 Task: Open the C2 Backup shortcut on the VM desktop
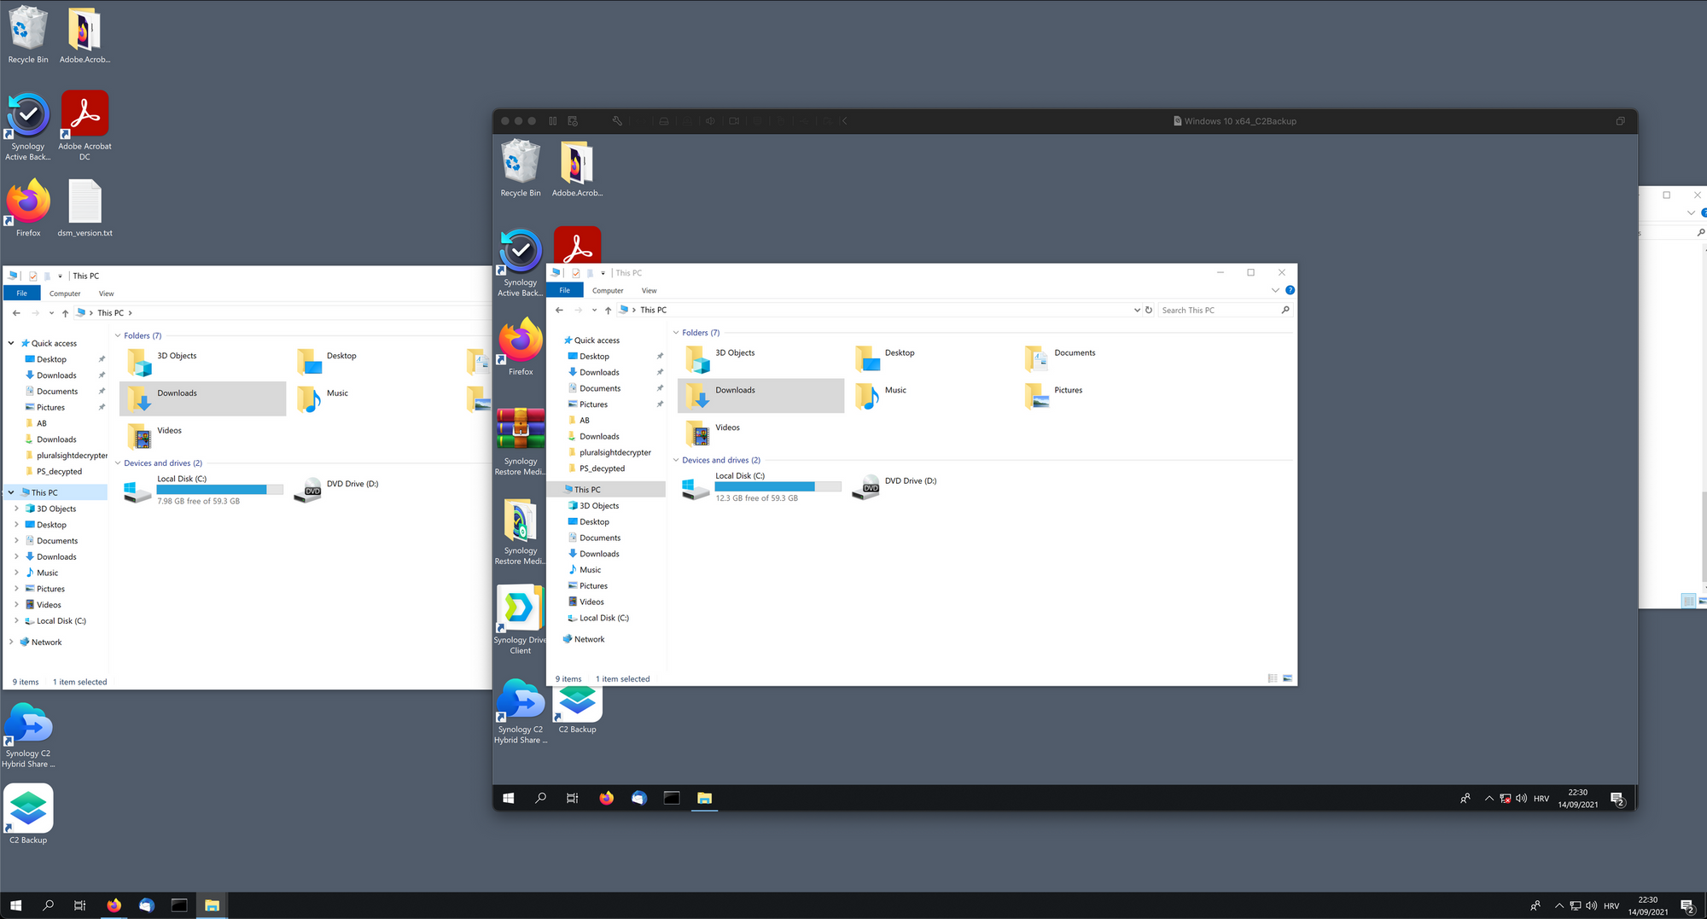tap(578, 710)
